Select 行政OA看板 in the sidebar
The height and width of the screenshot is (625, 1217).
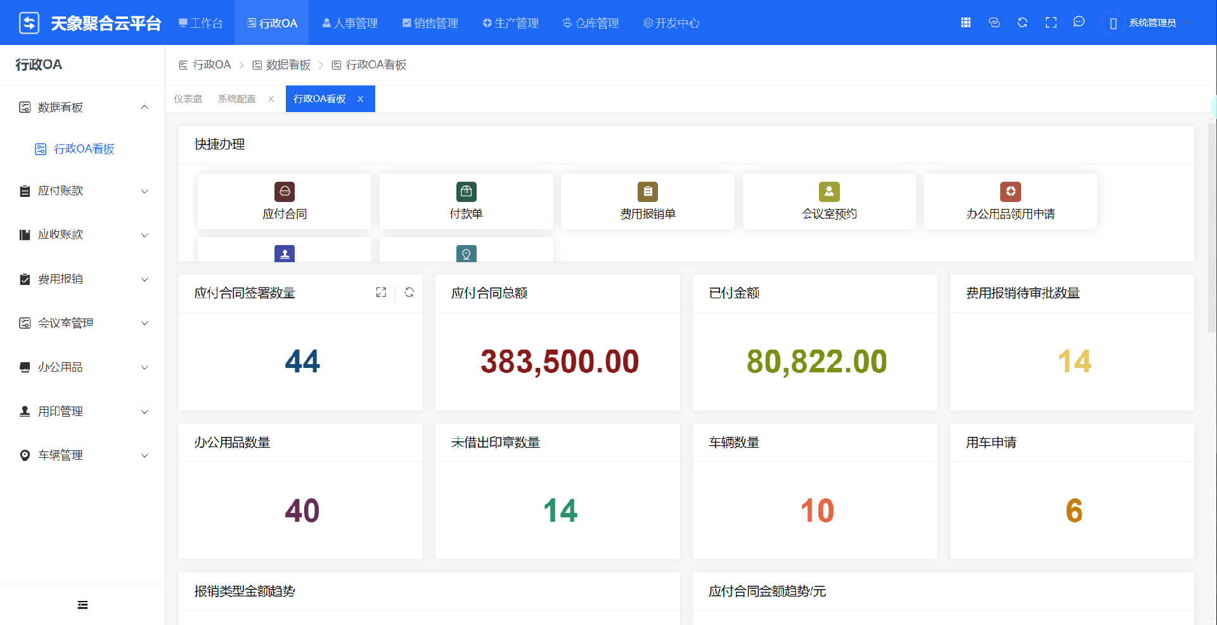(82, 149)
